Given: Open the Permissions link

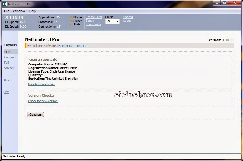Looking at the screenshot, I should 93,24.
